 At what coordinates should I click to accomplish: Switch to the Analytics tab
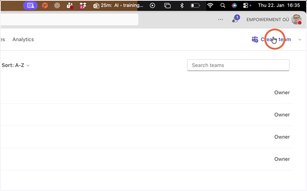pos(23,39)
